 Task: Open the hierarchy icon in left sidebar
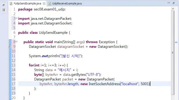[x=4, y=10]
